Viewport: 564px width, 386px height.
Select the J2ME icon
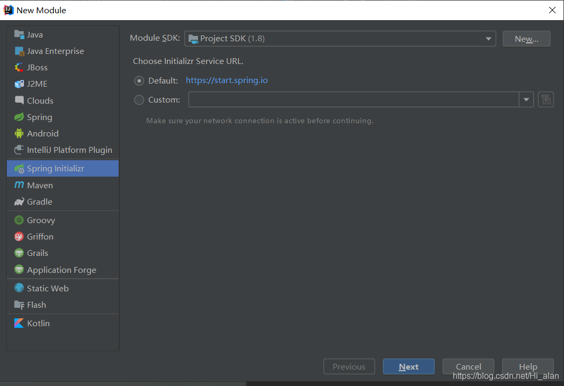[19, 84]
